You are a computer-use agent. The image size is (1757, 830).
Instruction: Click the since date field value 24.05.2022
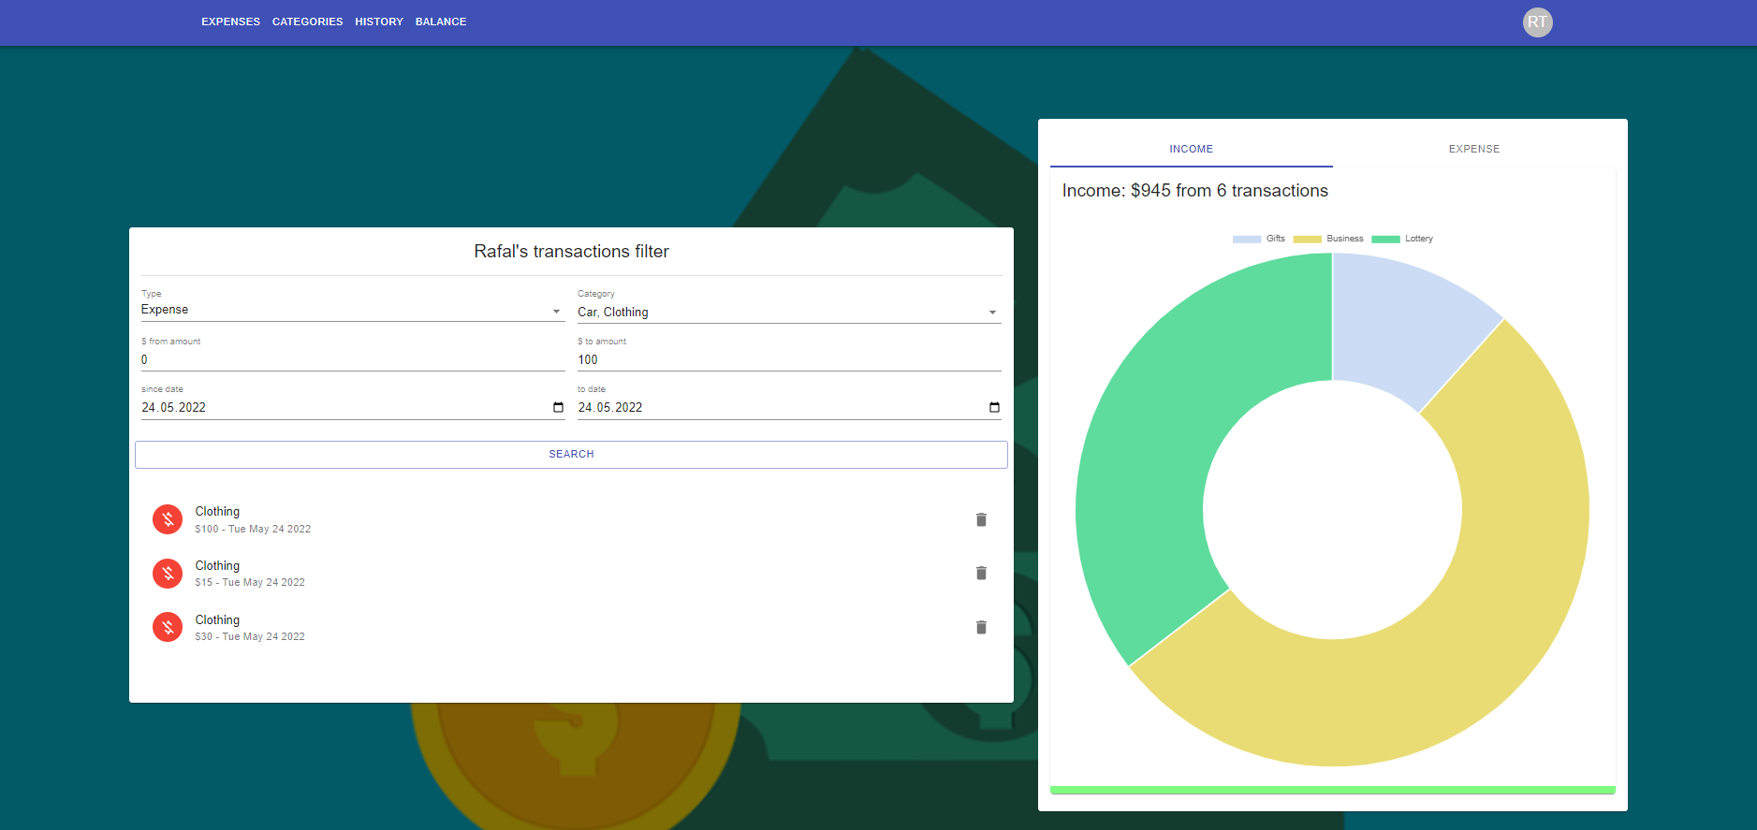174,407
